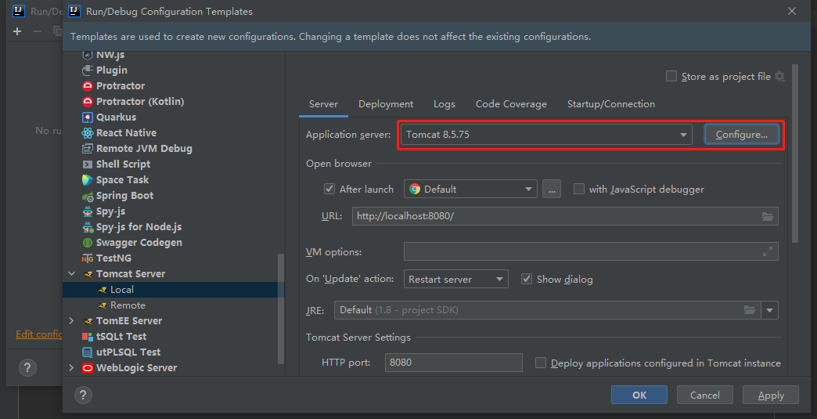Click the VM options input field
The width and height of the screenshot is (817, 419).
(x=591, y=251)
